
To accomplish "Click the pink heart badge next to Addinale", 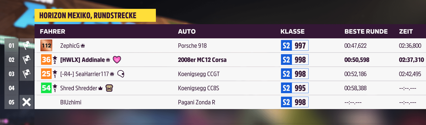I will [117, 60].
